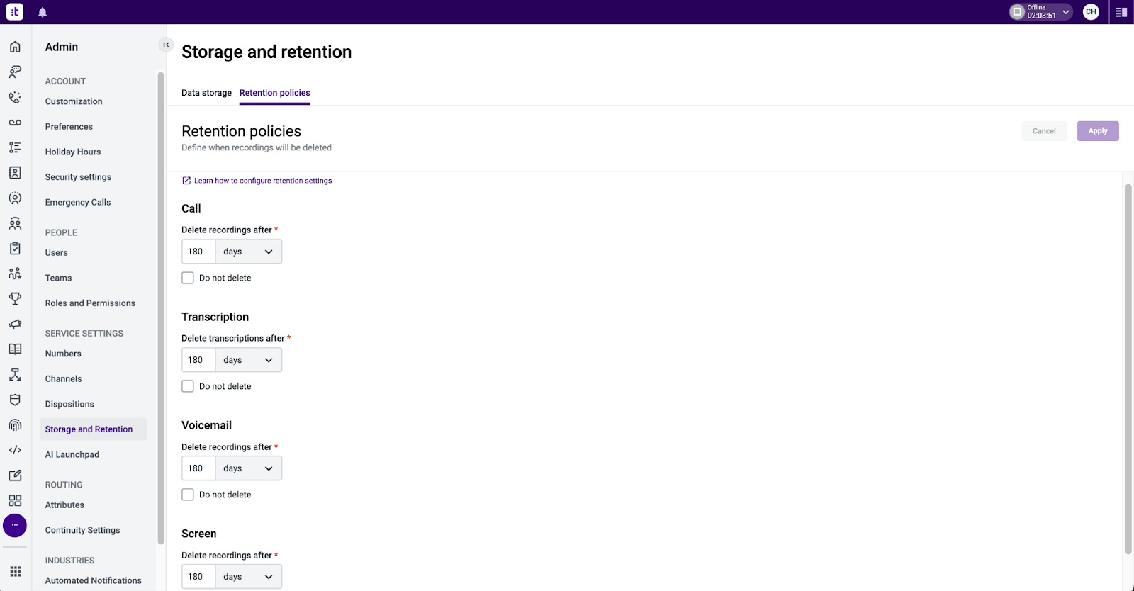Open the CH user avatar
Image resolution: width=1134 pixels, height=591 pixels.
(1091, 12)
